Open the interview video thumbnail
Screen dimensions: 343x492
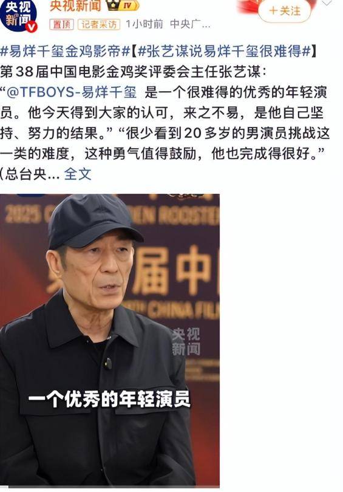(x=110, y=340)
